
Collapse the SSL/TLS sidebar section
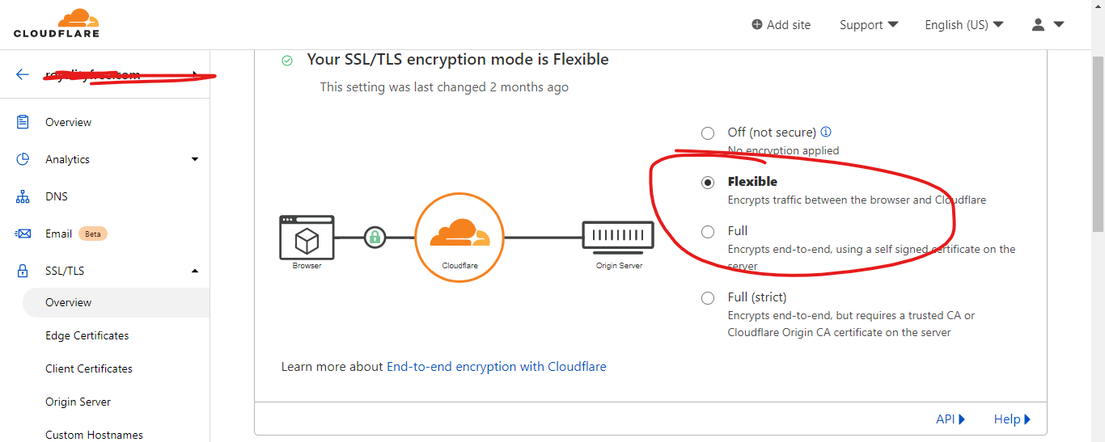pyautogui.click(x=195, y=271)
